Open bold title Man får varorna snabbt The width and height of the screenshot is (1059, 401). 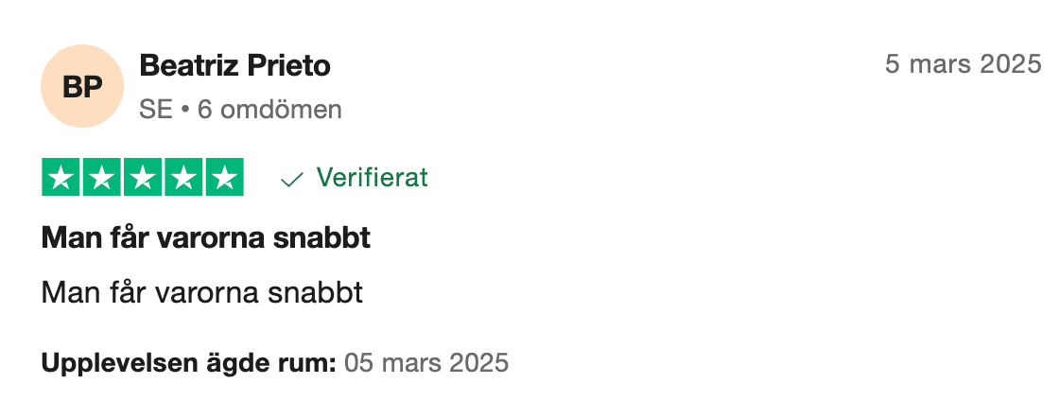coord(206,237)
